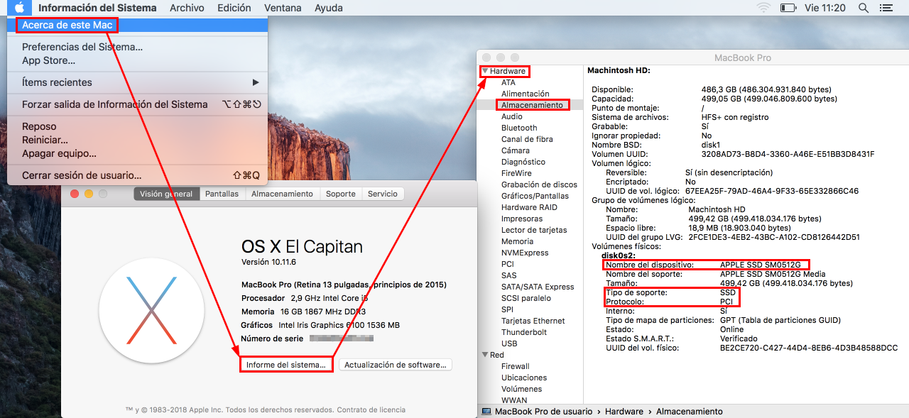Select Gráficos/Pantallas item
The height and width of the screenshot is (418, 909).
(x=535, y=196)
